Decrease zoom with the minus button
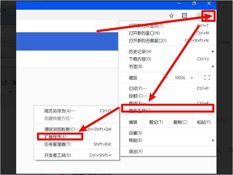This screenshot has width=233, height=175. pyautogui.click(x=167, y=78)
